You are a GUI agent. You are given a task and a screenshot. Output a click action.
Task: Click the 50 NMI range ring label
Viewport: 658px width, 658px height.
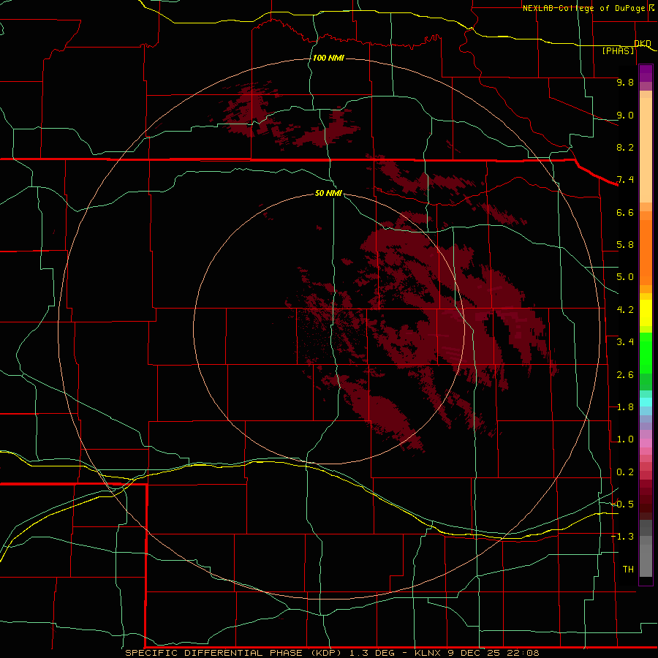(328, 193)
